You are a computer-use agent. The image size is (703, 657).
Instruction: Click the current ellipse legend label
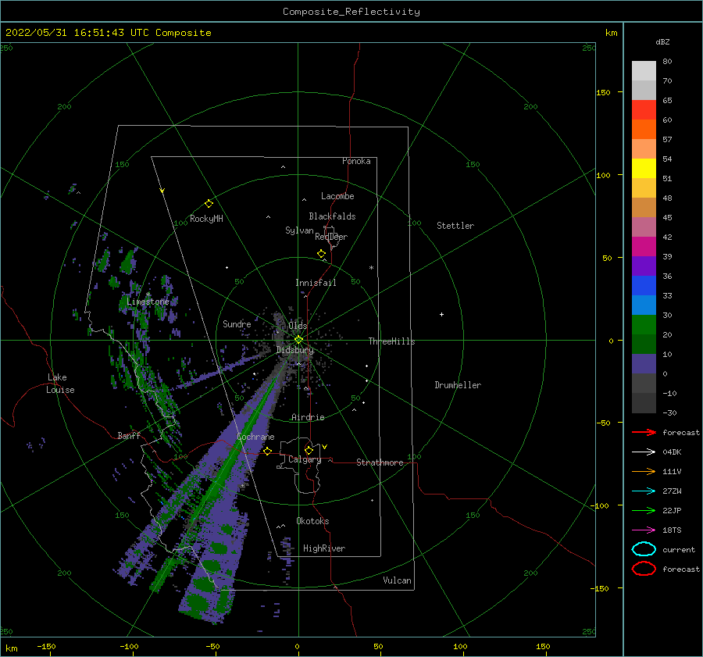pyautogui.click(x=679, y=549)
